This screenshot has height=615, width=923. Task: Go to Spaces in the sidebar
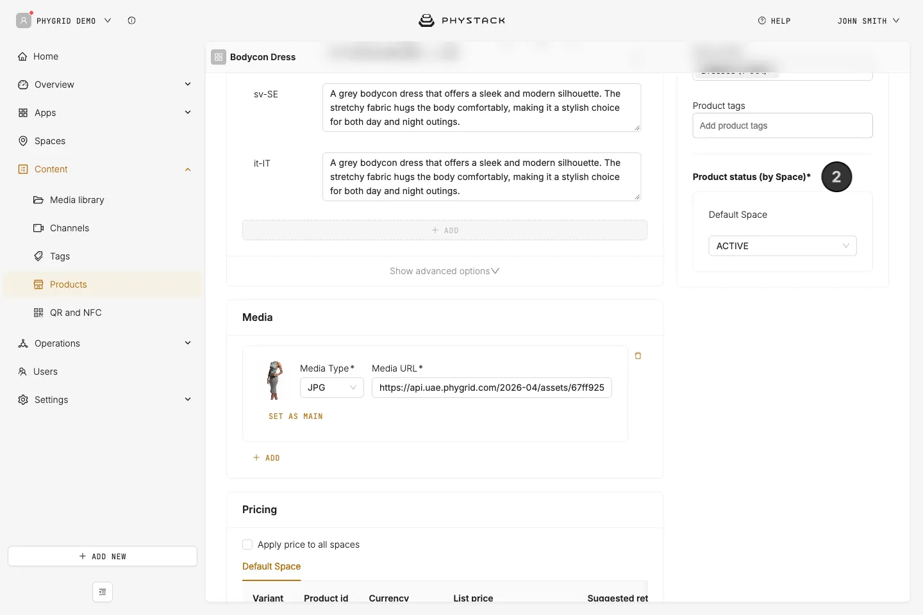pos(50,141)
